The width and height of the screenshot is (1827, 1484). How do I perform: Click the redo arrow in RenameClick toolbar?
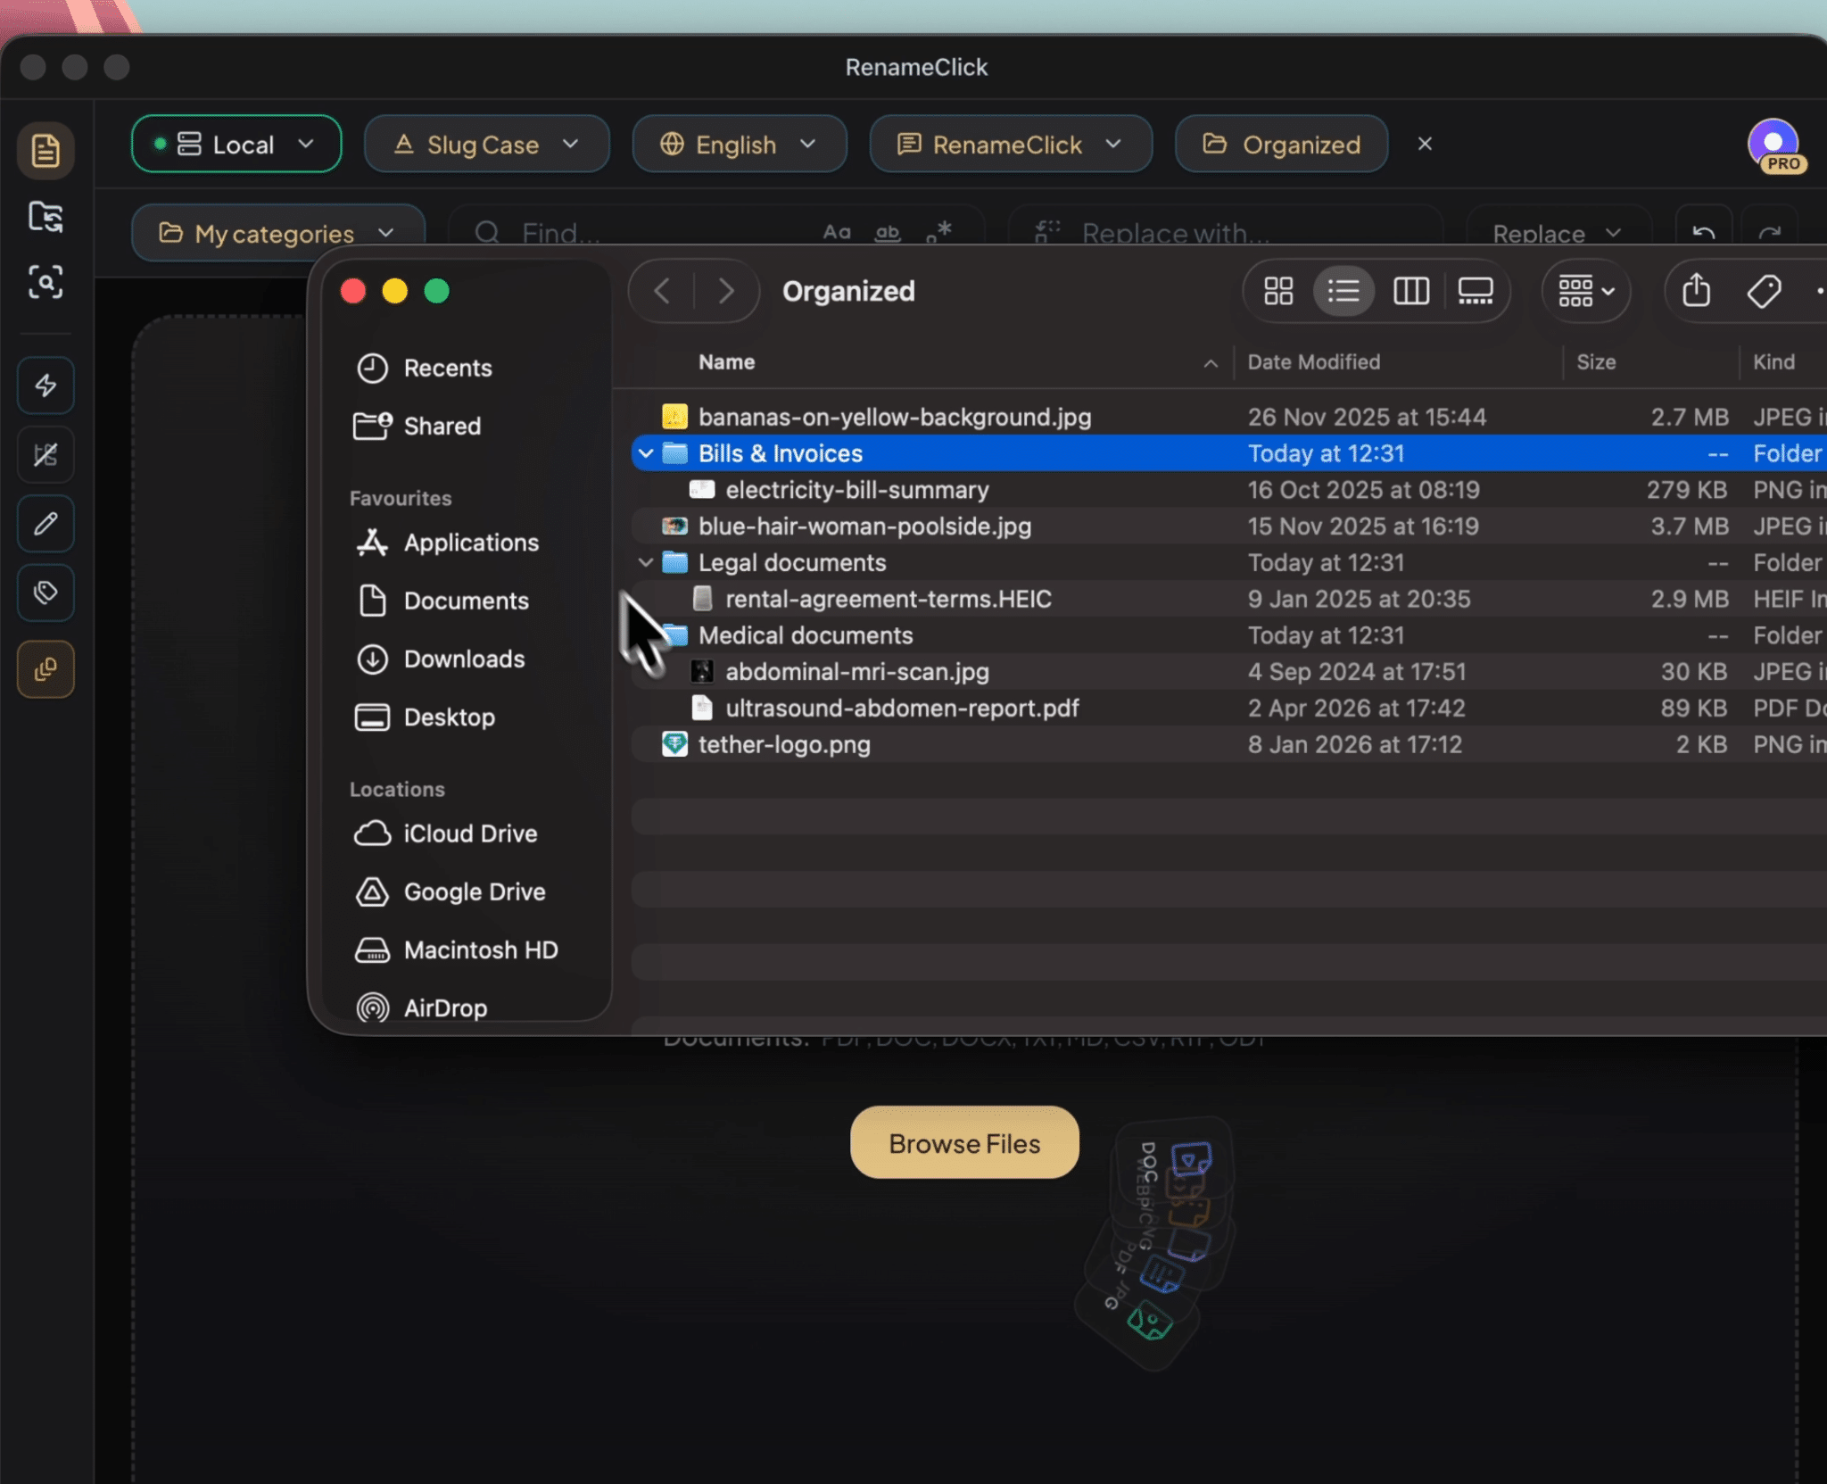click(x=1770, y=233)
